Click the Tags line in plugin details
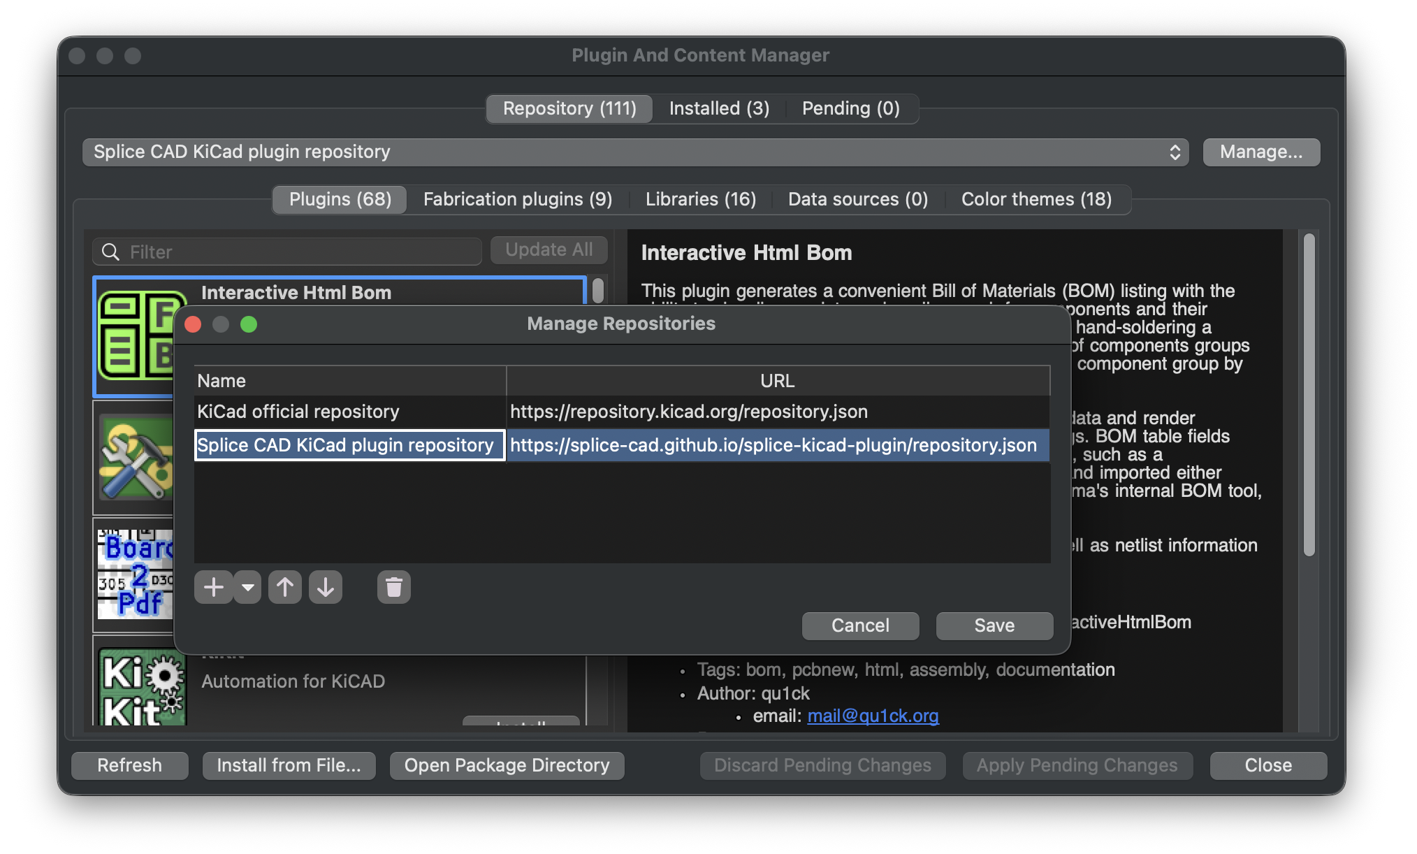Screen dimensions: 1417x854 906,670
